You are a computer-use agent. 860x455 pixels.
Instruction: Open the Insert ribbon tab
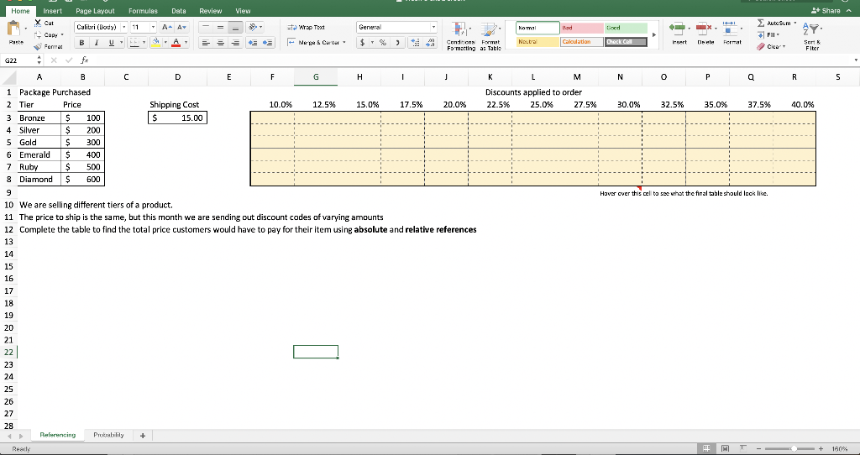click(x=52, y=11)
